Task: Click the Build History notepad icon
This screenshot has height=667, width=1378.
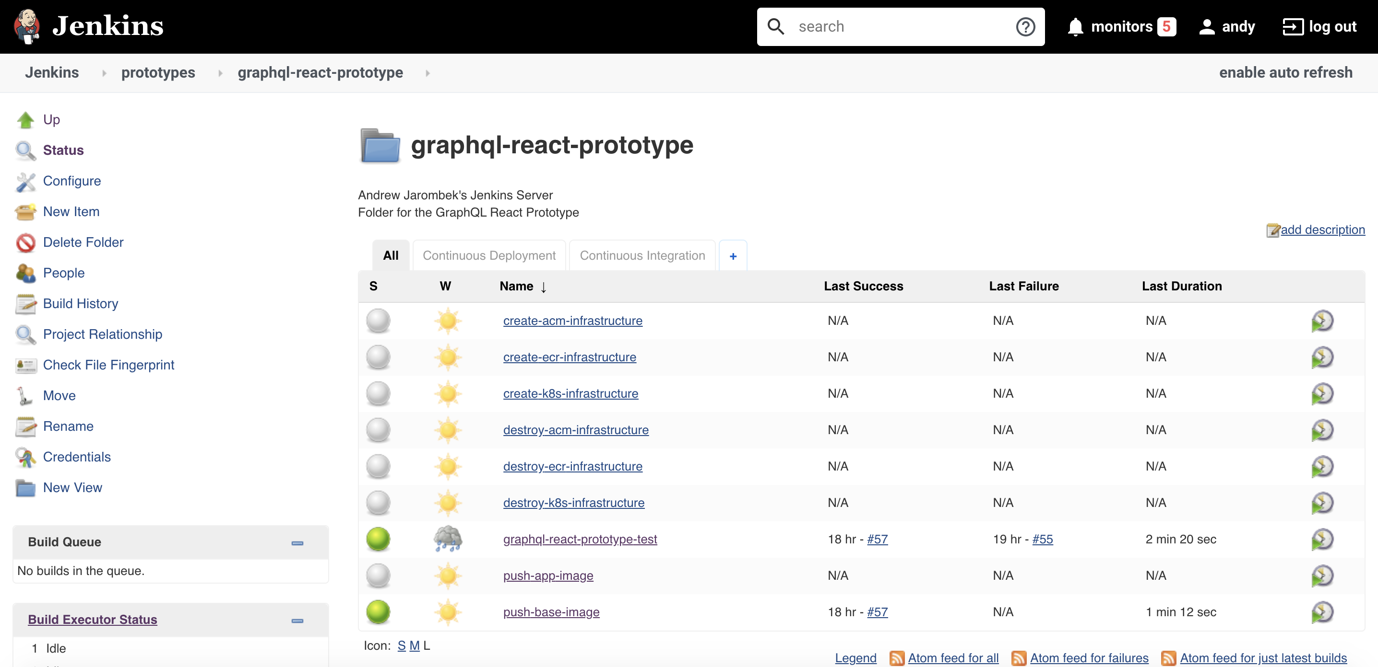Action: pyautogui.click(x=25, y=304)
